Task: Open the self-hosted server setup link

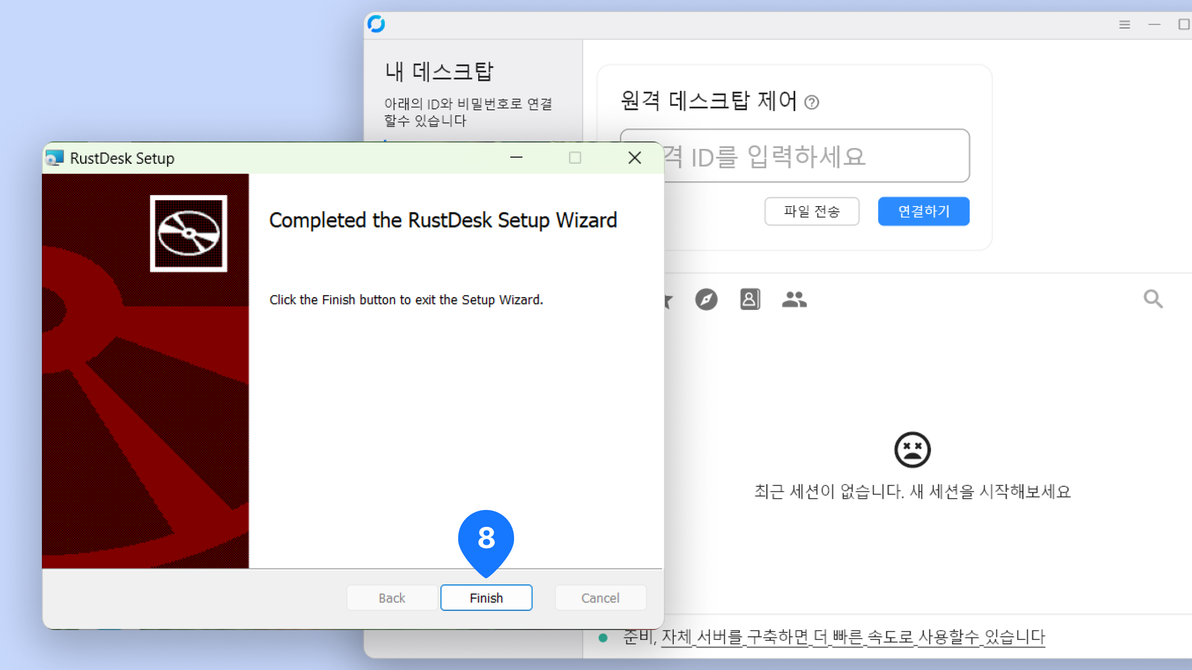Action: pyautogui.click(x=853, y=636)
